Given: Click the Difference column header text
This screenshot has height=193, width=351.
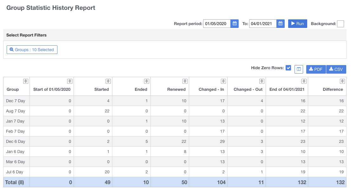Looking at the screenshot, I should tap(333, 89).
